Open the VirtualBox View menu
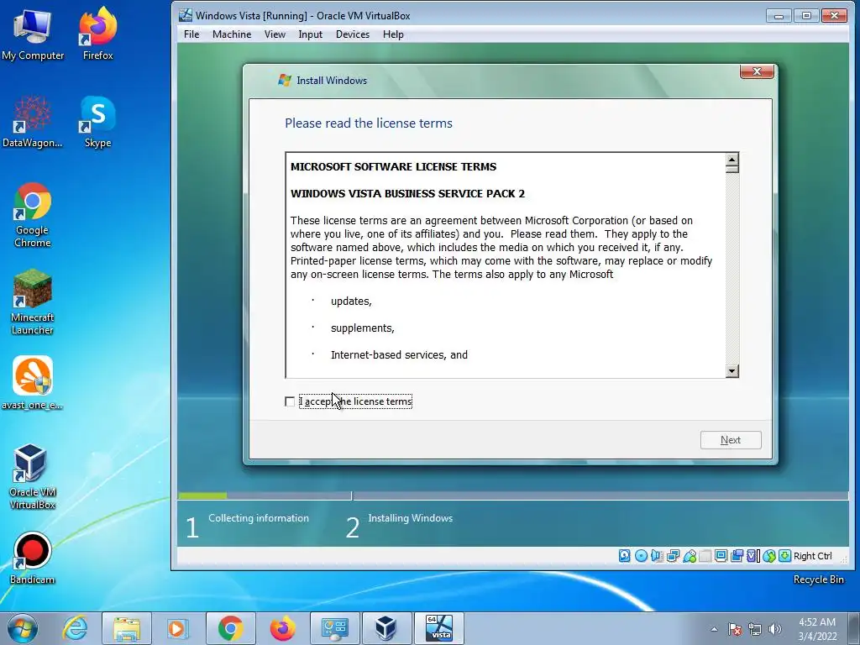This screenshot has width=860, height=645. tap(275, 34)
